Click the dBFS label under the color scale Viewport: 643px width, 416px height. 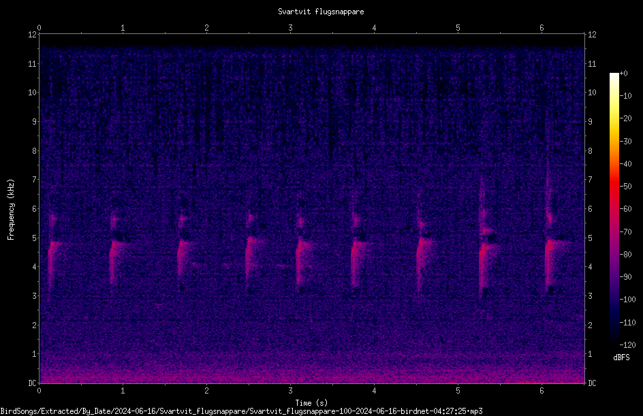[621, 357]
